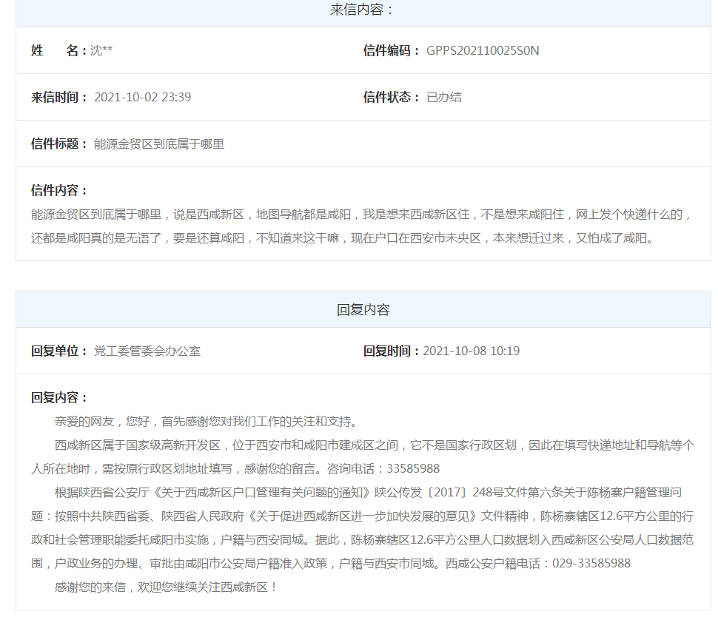This screenshot has height=617, width=718.
Task: Click the centered 回复内容 section header
Action: pos(363,309)
